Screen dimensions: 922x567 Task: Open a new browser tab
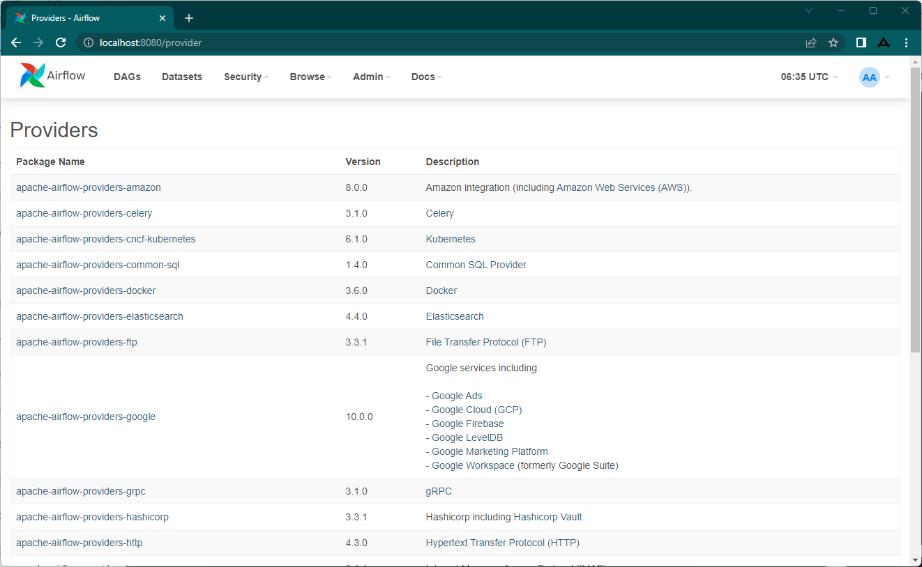pos(188,18)
